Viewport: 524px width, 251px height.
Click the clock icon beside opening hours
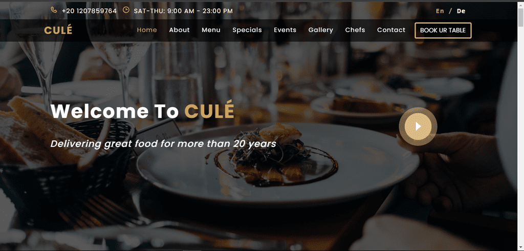click(126, 10)
